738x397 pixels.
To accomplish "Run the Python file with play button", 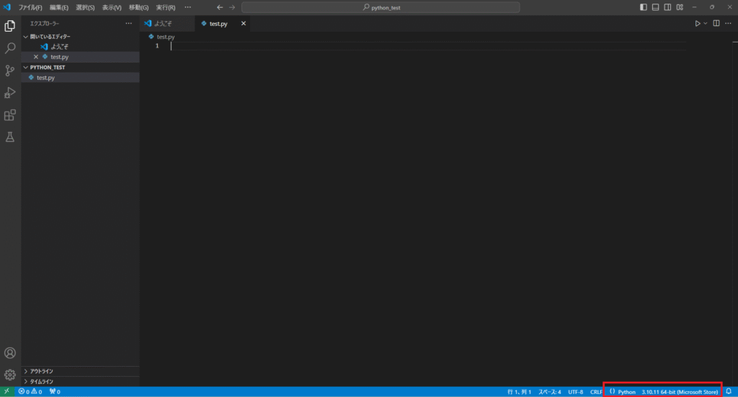I will pyautogui.click(x=697, y=24).
